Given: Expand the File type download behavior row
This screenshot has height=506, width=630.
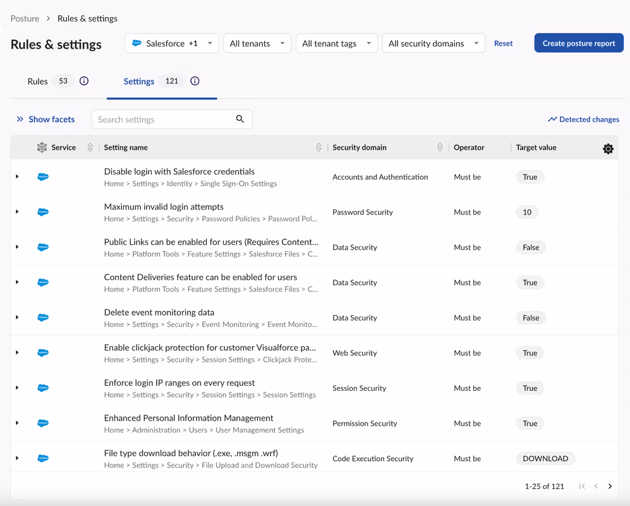Looking at the screenshot, I should [x=17, y=458].
